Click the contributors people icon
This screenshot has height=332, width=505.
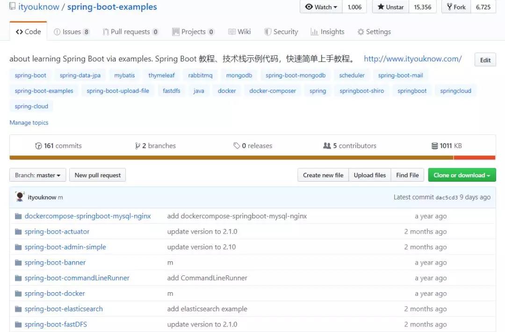(x=327, y=146)
